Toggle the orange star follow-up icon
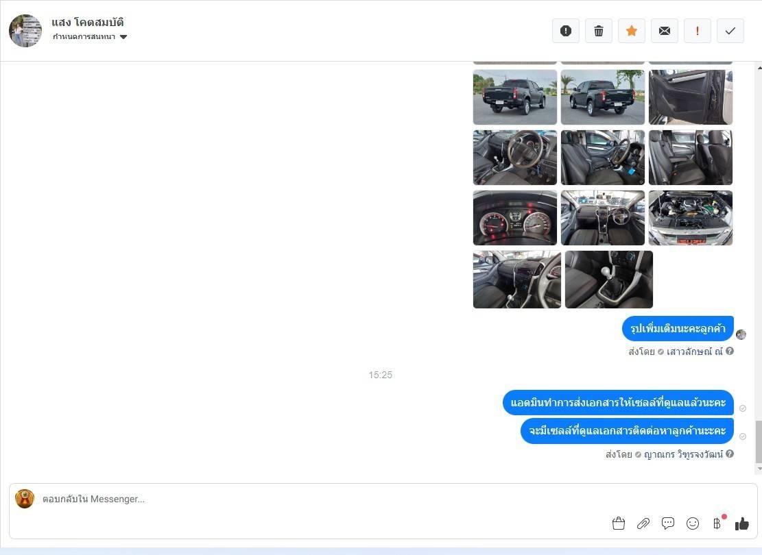The height and width of the screenshot is (555, 762). click(x=632, y=31)
